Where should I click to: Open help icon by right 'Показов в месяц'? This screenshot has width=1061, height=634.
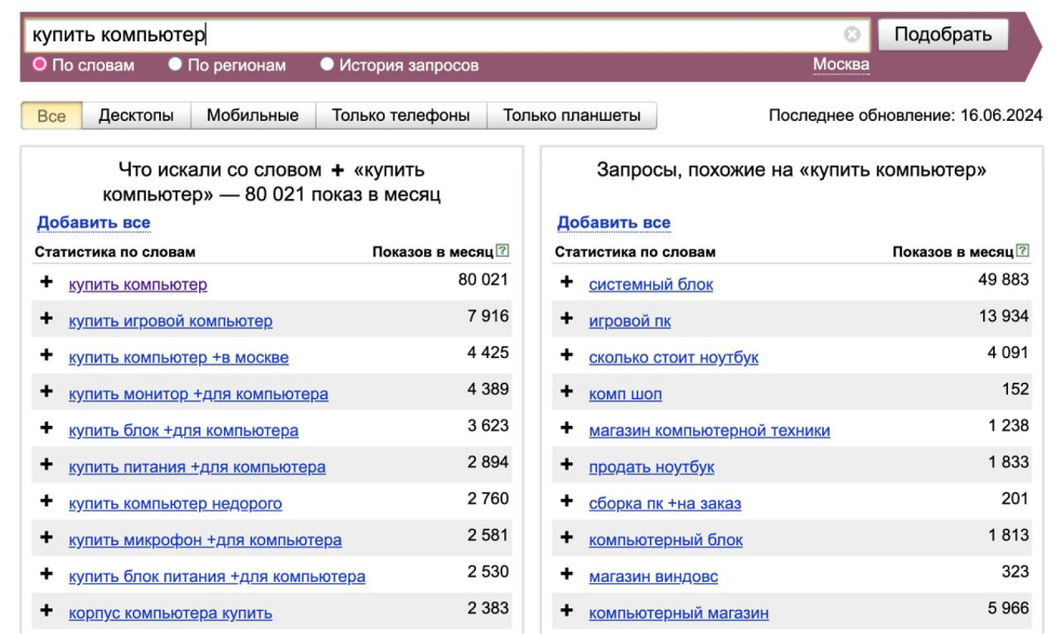pyautogui.click(x=1023, y=251)
